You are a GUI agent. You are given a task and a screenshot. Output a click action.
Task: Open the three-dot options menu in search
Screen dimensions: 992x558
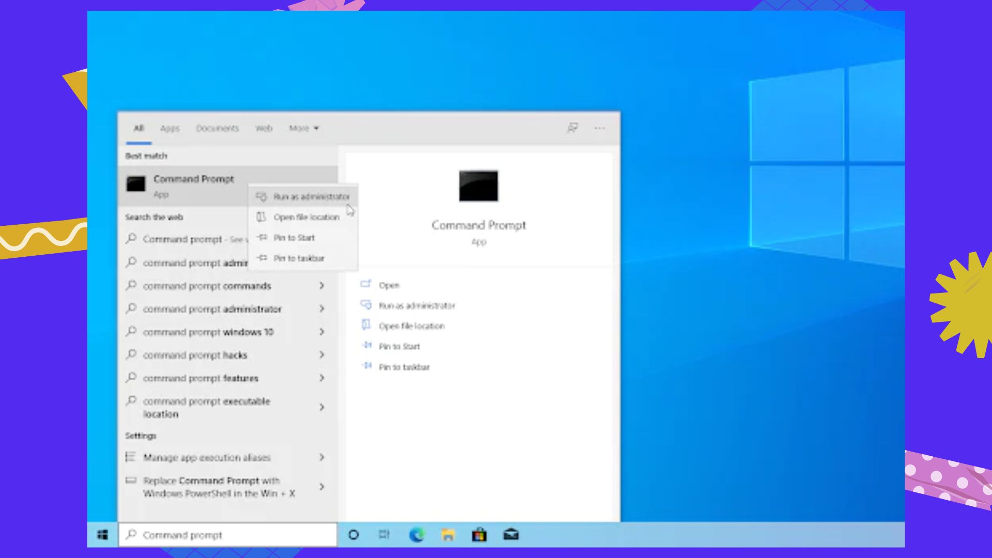click(599, 128)
